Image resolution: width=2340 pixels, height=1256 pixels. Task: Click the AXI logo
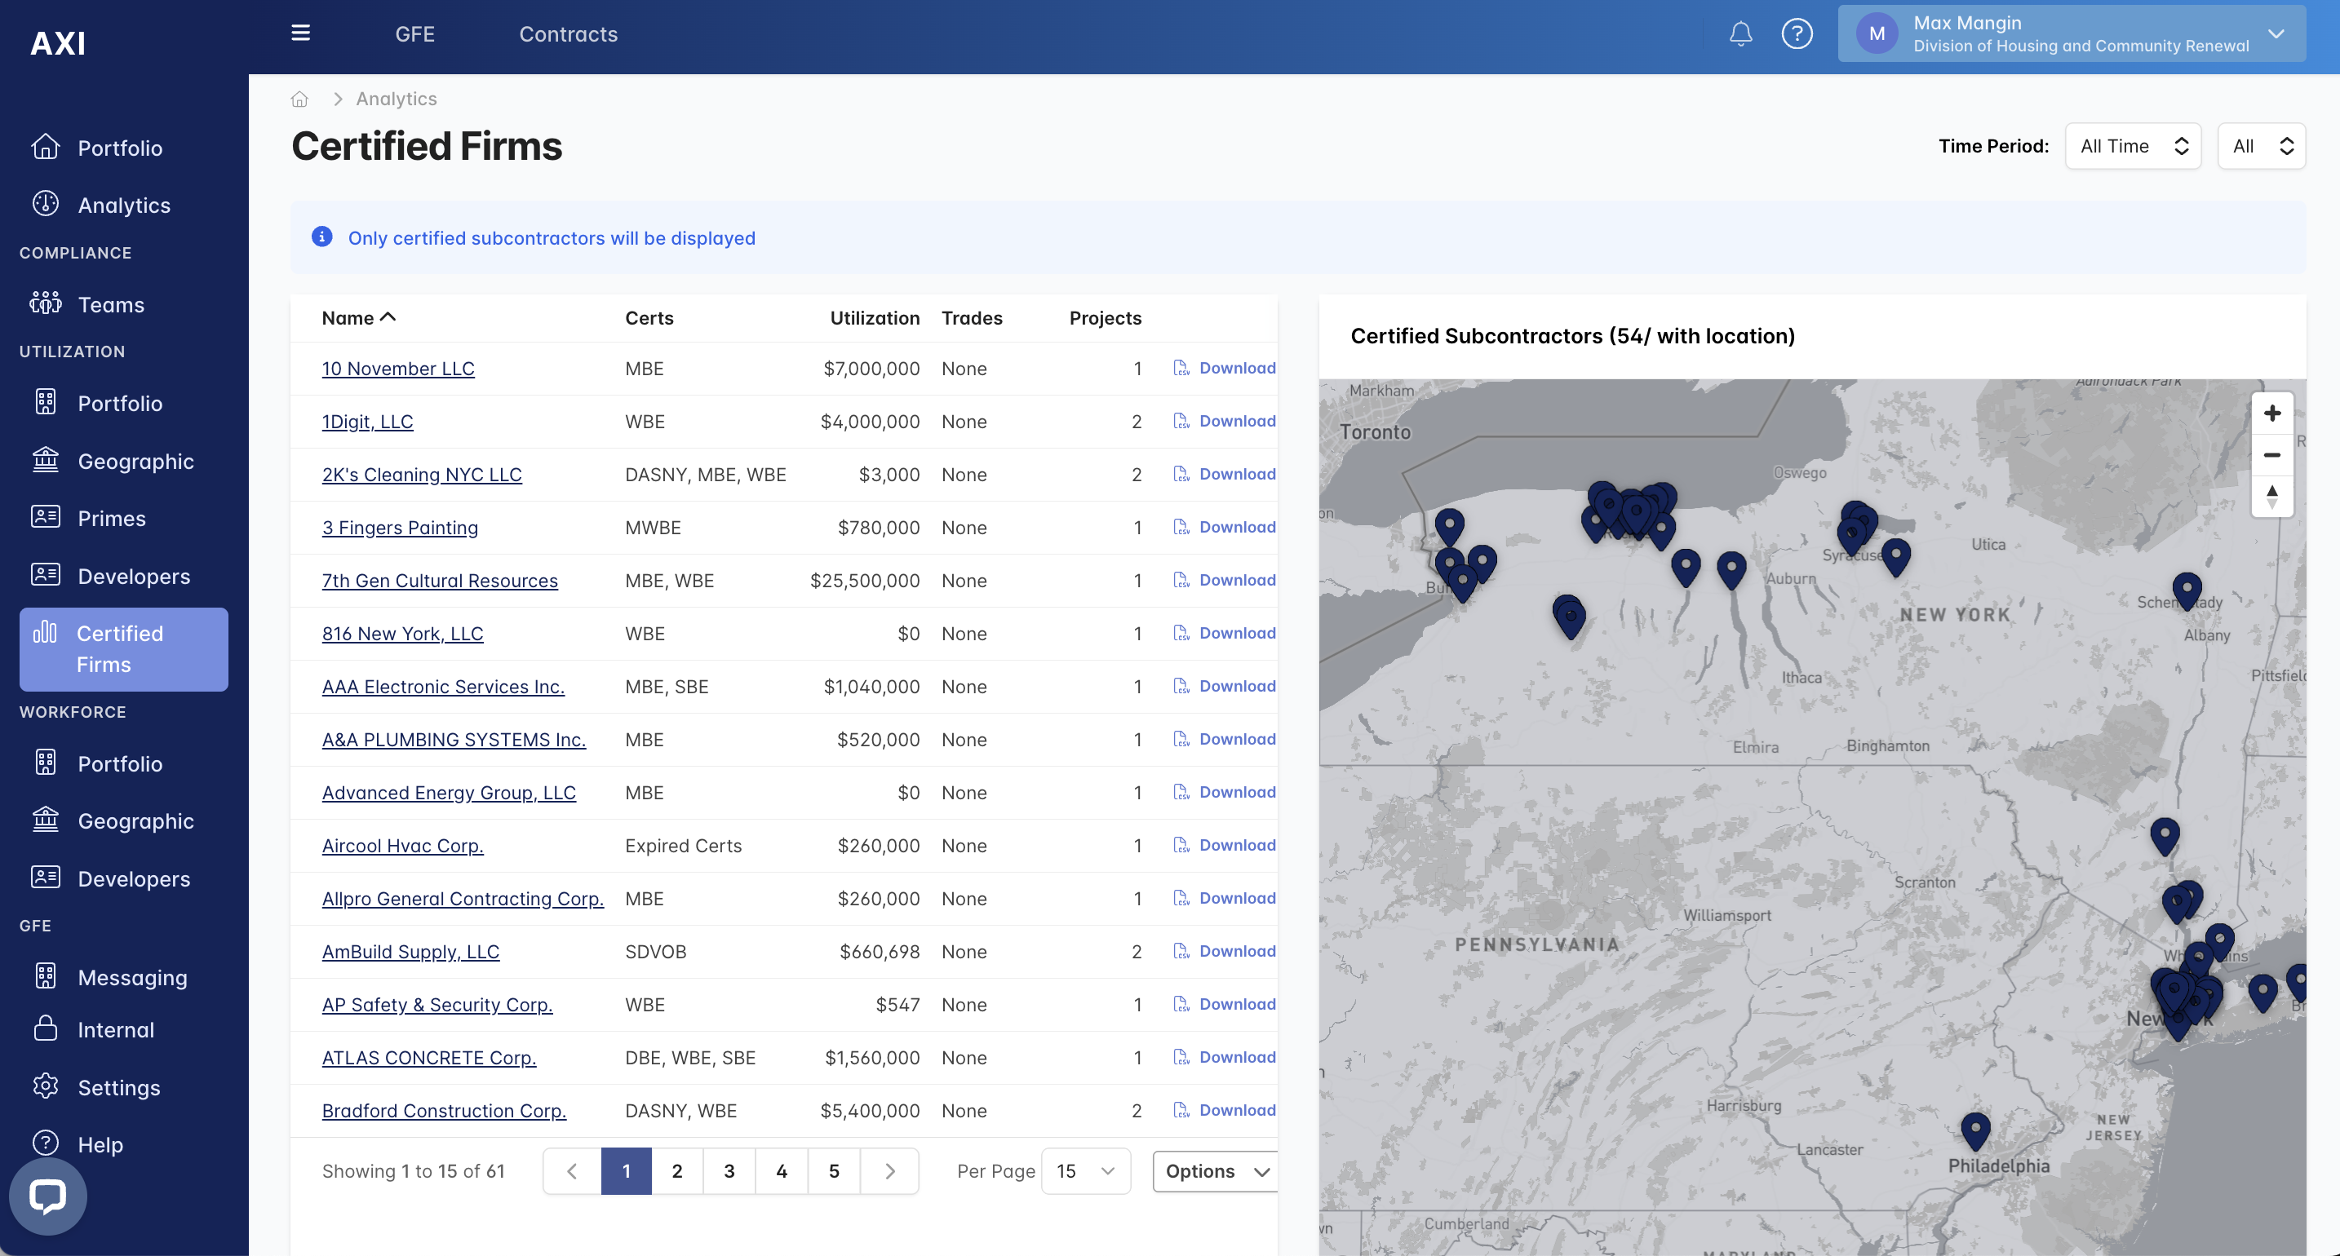point(58,42)
